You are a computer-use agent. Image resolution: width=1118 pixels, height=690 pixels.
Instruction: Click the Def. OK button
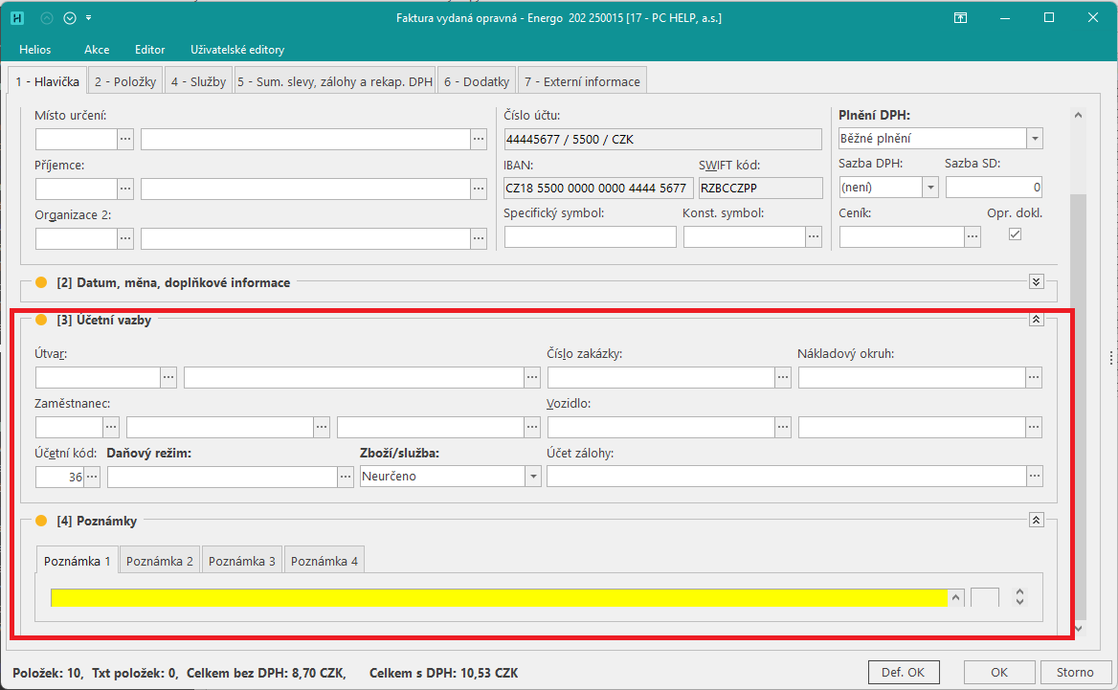coord(902,672)
